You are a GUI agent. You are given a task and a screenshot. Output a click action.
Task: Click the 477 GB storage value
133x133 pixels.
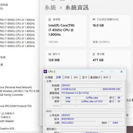pyautogui.click(x=98, y=60)
